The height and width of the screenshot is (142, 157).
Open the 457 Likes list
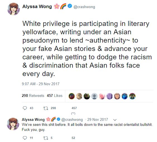(55, 96)
